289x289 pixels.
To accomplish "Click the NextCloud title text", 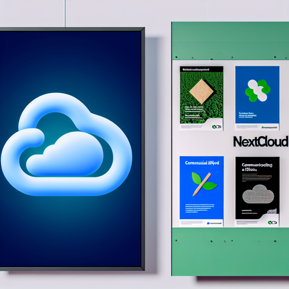I will 261,142.
